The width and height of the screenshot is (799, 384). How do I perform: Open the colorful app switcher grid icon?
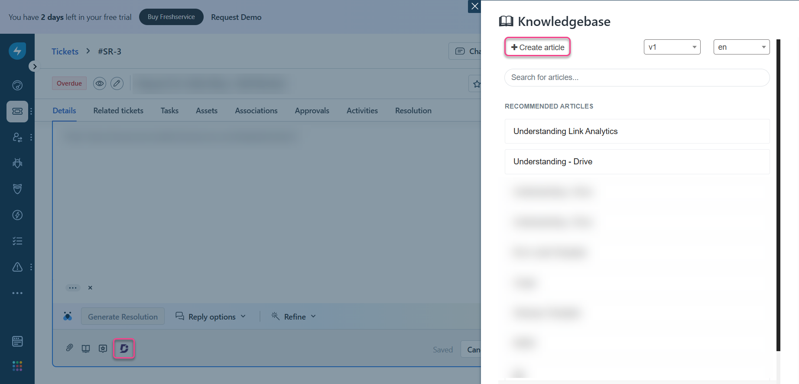(x=17, y=366)
